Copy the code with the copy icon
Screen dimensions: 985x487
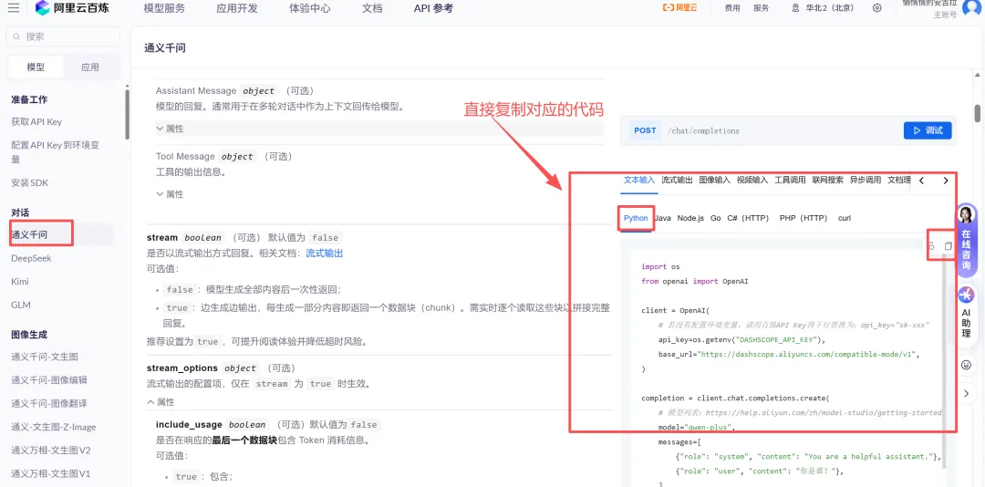pyautogui.click(x=948, y=245)
